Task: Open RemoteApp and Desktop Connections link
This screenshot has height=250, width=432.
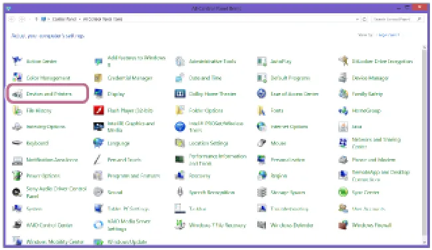Action: 381,176
